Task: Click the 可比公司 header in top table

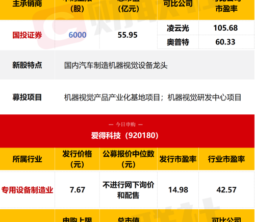Action: [178, 4]
